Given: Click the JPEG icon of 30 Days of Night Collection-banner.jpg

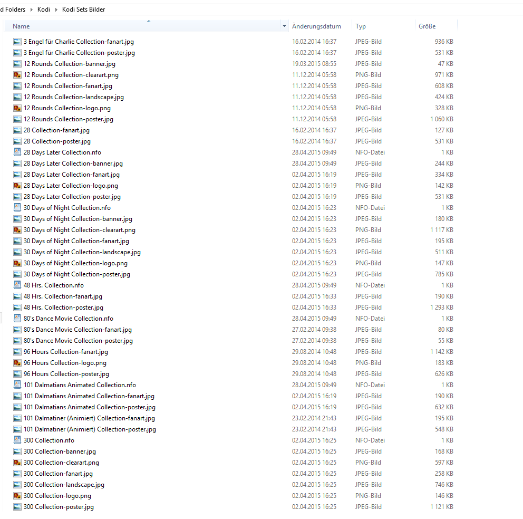Looking at the screenshot, I should (17, 219).
